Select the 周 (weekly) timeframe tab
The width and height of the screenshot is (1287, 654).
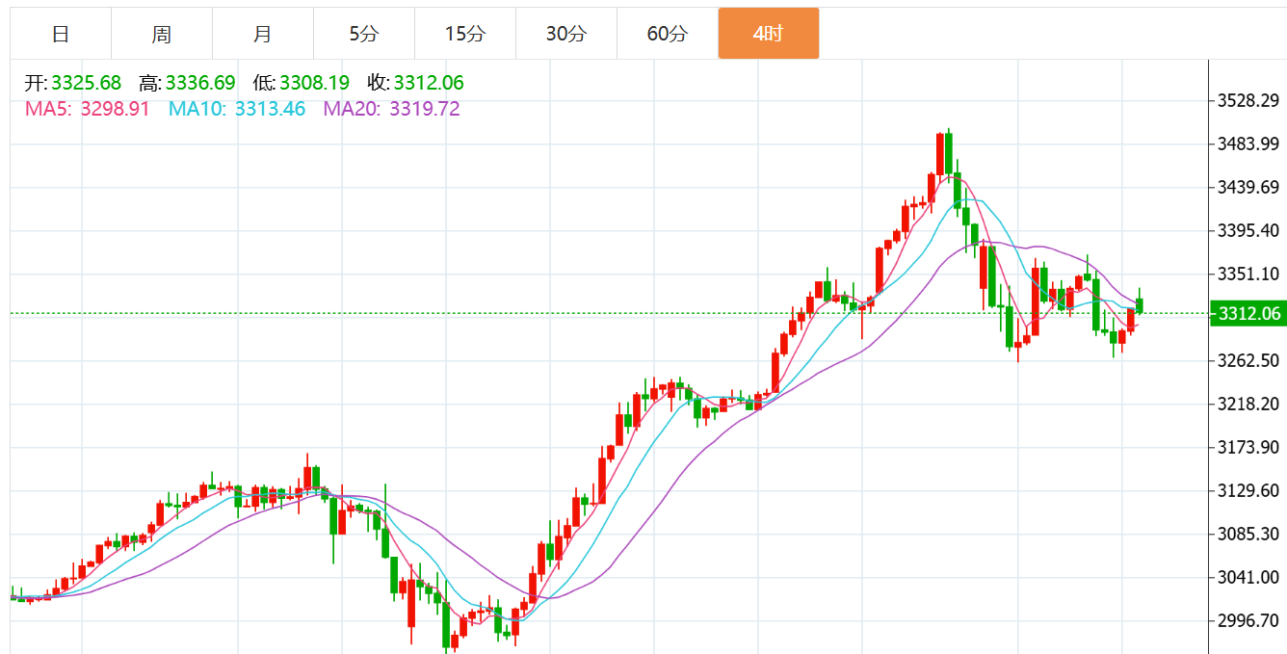[162, 34]
